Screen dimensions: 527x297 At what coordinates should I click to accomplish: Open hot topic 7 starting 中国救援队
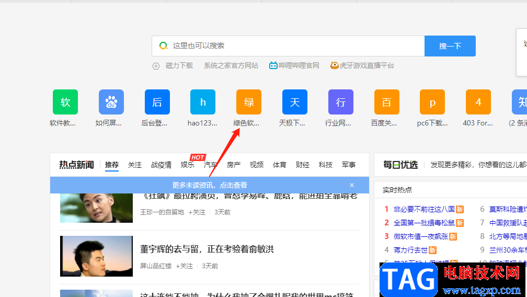(508, 223)
